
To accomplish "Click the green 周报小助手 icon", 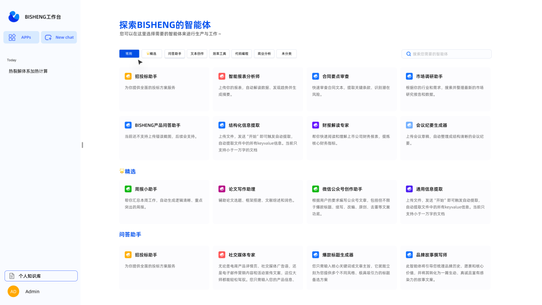I will (128, 189).
